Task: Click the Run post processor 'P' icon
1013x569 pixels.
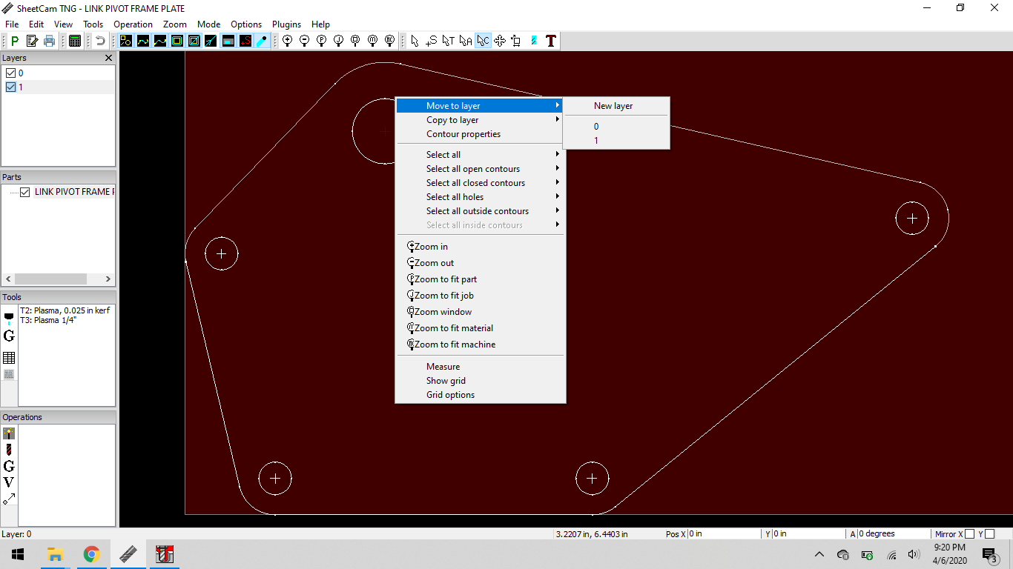Action: click(x=15, y=41)
